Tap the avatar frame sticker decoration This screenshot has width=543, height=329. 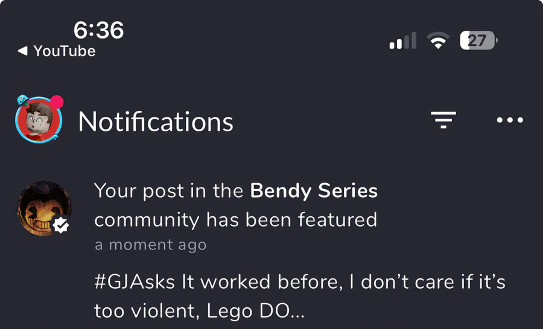tap(22, 100)
